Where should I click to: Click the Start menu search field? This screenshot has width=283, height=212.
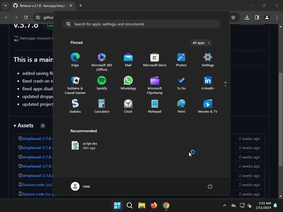[141, 24]
